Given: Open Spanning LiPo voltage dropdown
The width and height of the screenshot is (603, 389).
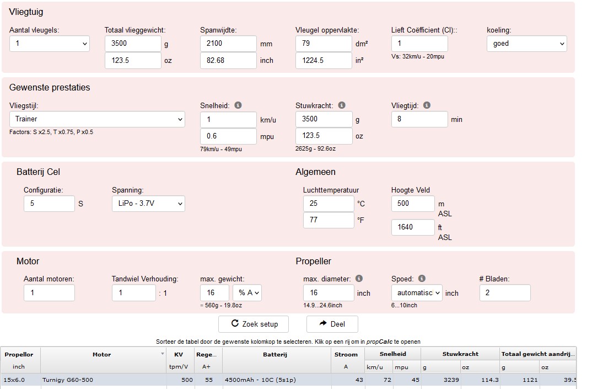Looking at the screenshot, I should 148,204.
